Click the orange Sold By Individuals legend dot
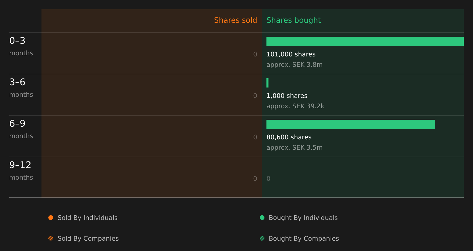 tap(51, 218)
